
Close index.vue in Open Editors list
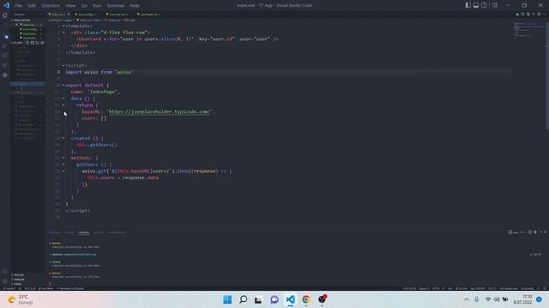click(x=16, y=25)
